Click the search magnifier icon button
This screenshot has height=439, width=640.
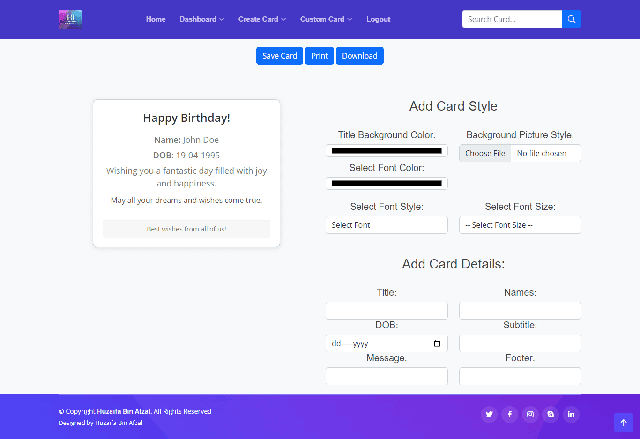point(571,19)
